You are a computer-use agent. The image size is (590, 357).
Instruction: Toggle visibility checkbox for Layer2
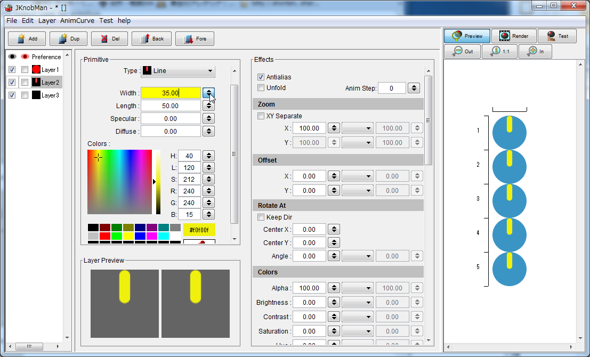pyautogui.click(x=12, y=83)
